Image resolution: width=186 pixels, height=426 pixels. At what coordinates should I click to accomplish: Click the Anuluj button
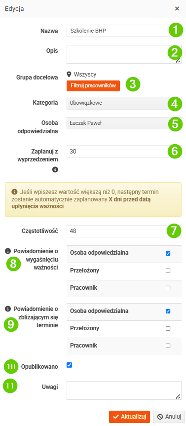(169, 417)
